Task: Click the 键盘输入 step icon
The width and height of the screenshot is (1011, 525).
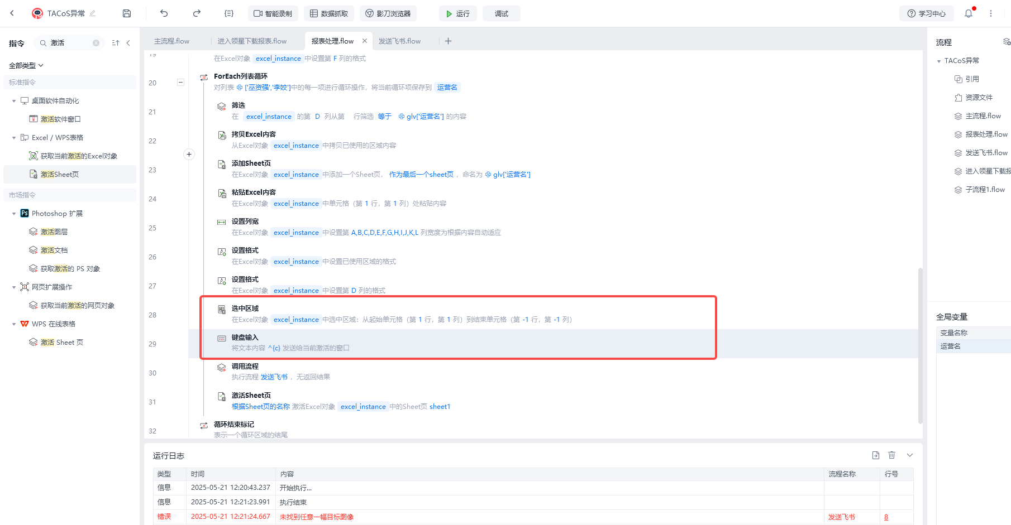Action: [222, 338]
